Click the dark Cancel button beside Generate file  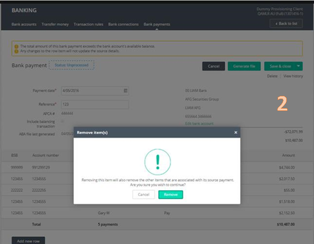213,66
